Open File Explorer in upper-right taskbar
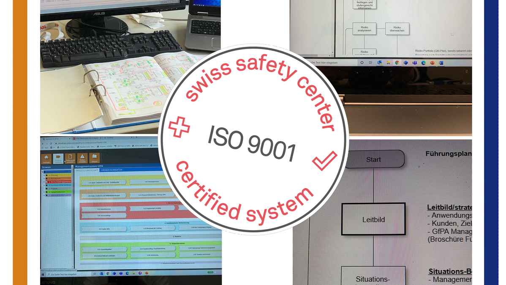Viewport: 506px width, 285px height. (388, 63)
